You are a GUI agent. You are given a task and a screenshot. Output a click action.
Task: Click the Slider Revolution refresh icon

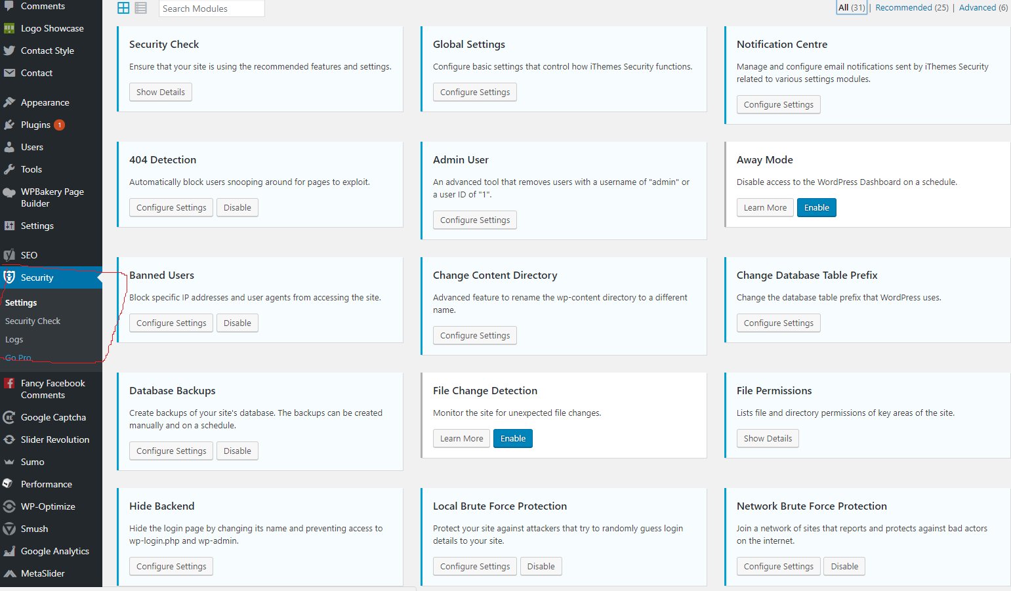click(x=9, y=439)
